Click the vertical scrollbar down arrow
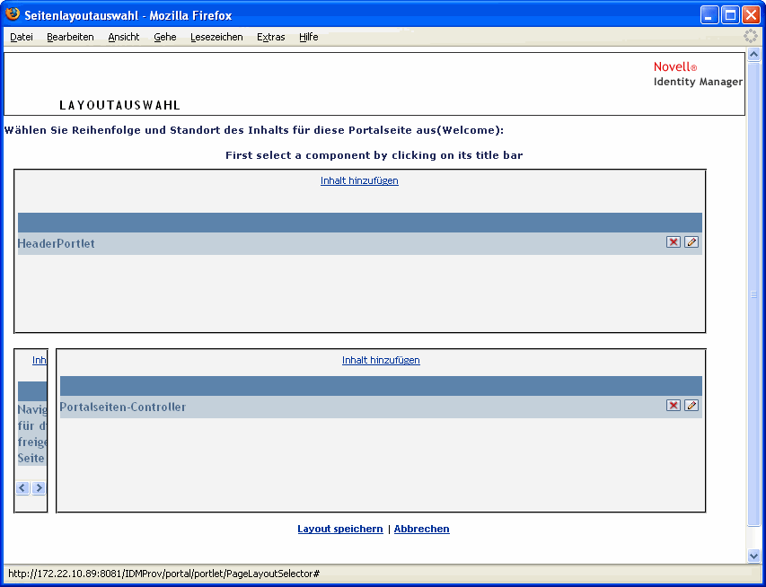 click(x=753, y=556)
